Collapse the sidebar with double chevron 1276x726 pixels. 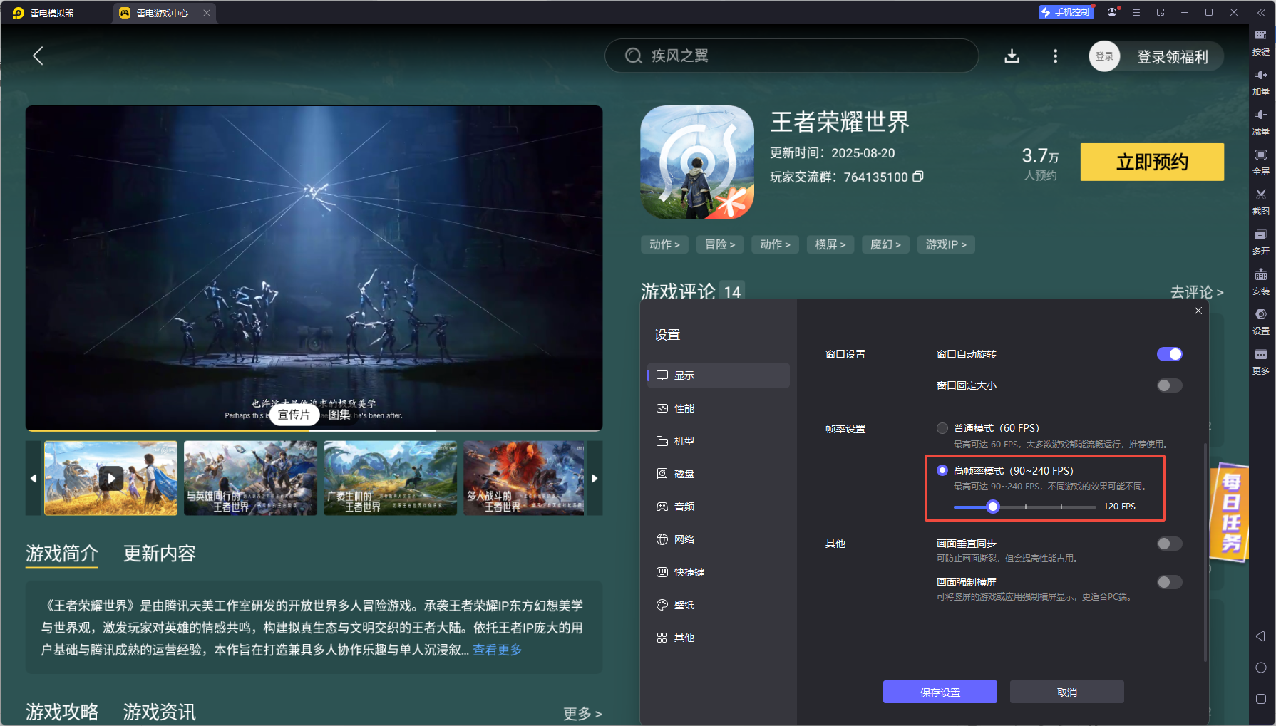point(1260,12)
